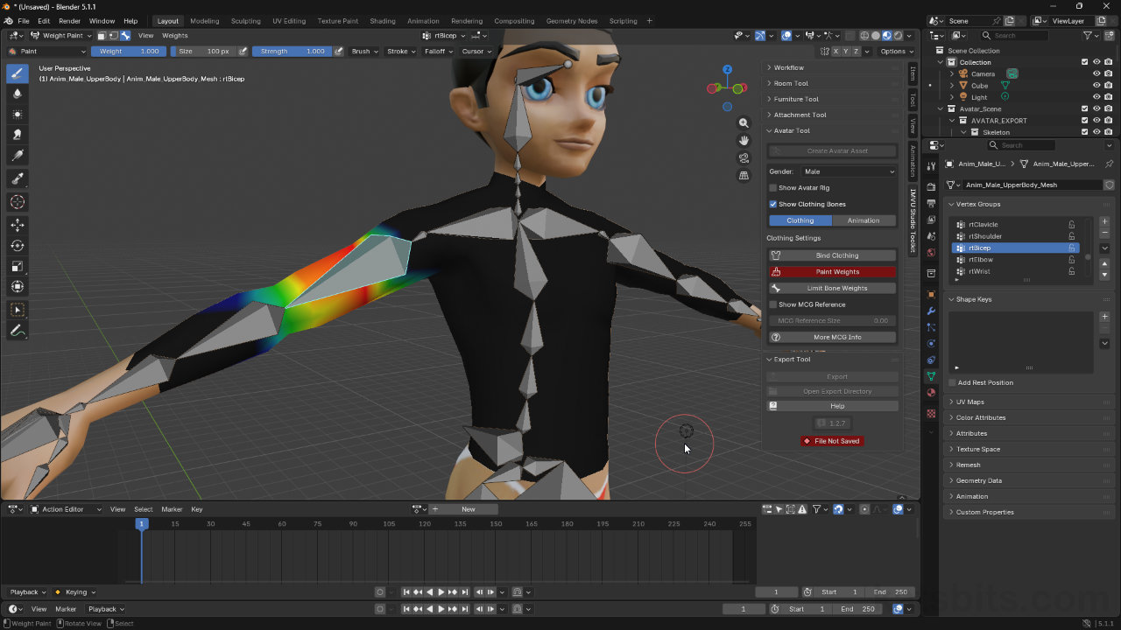The image size is (1121, 630).
Task: Add a new shape key
Action: pyautogui.click(x=1104, y=317)
